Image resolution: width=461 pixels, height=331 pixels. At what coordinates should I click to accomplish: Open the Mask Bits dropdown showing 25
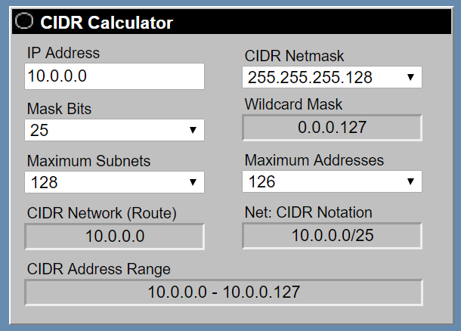pyautogui.click(x=115, y=130)
